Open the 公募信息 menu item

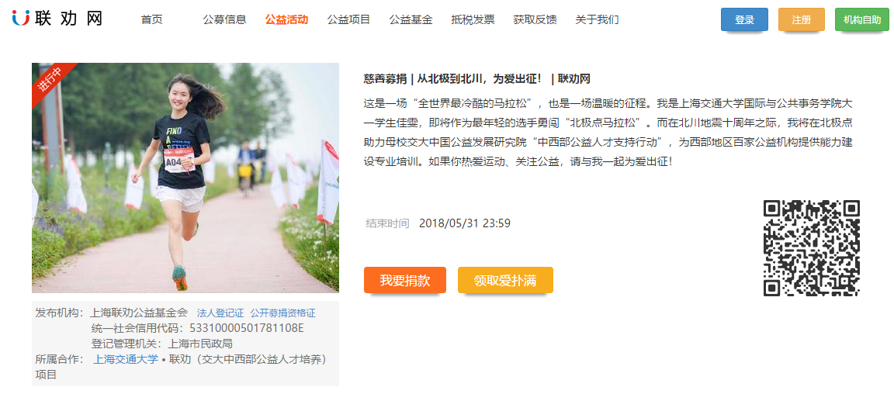pos(224,19)
